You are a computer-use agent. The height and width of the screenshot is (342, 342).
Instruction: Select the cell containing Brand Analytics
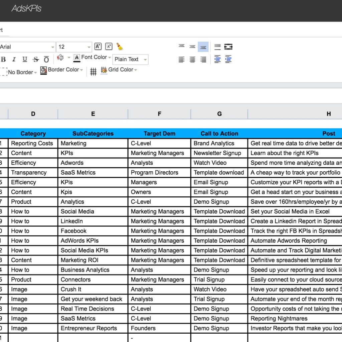click(x=219, y=143)
